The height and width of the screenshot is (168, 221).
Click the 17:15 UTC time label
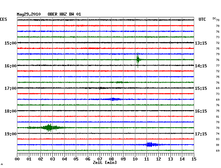tap(201, 134)
